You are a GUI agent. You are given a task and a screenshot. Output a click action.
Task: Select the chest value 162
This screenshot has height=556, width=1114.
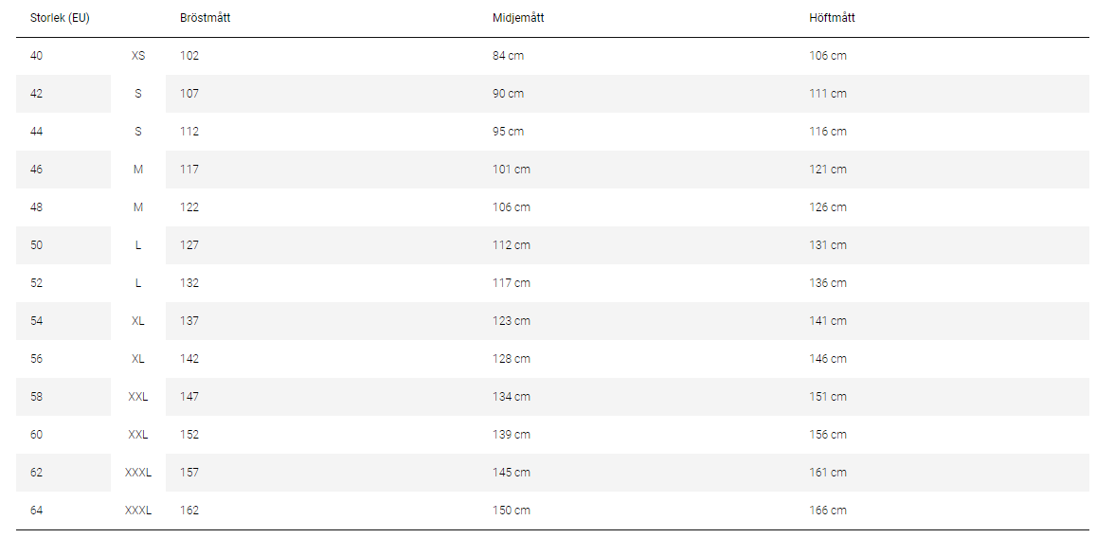tap(189, 511)
